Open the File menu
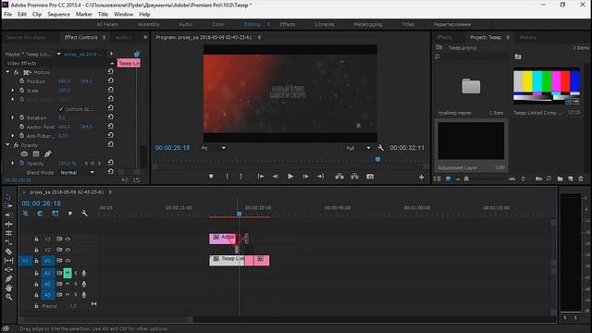This screenshot has height=333, width=592. click(7, 15)
